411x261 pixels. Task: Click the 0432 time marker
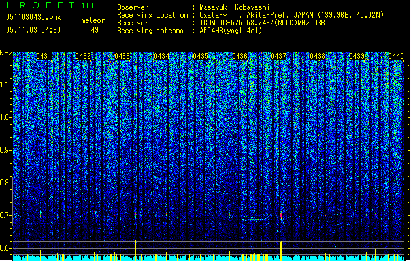point(83,56)
